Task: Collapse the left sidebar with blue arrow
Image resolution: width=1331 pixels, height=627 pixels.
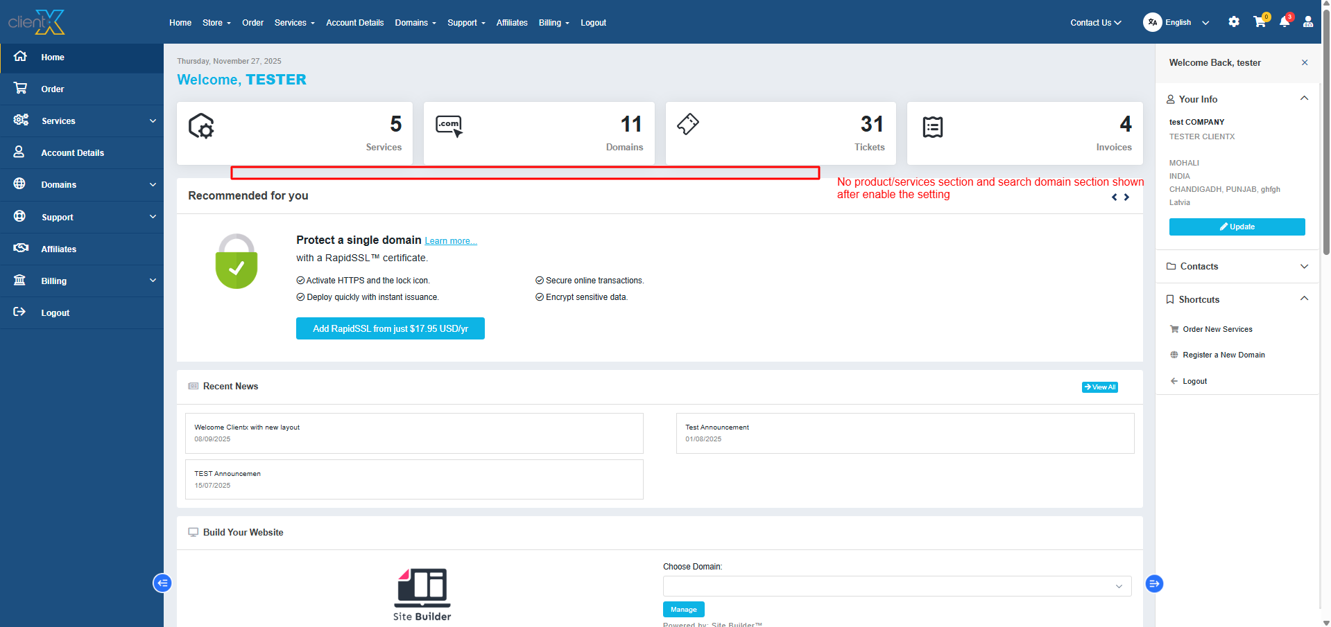Action: click(162, 583)
